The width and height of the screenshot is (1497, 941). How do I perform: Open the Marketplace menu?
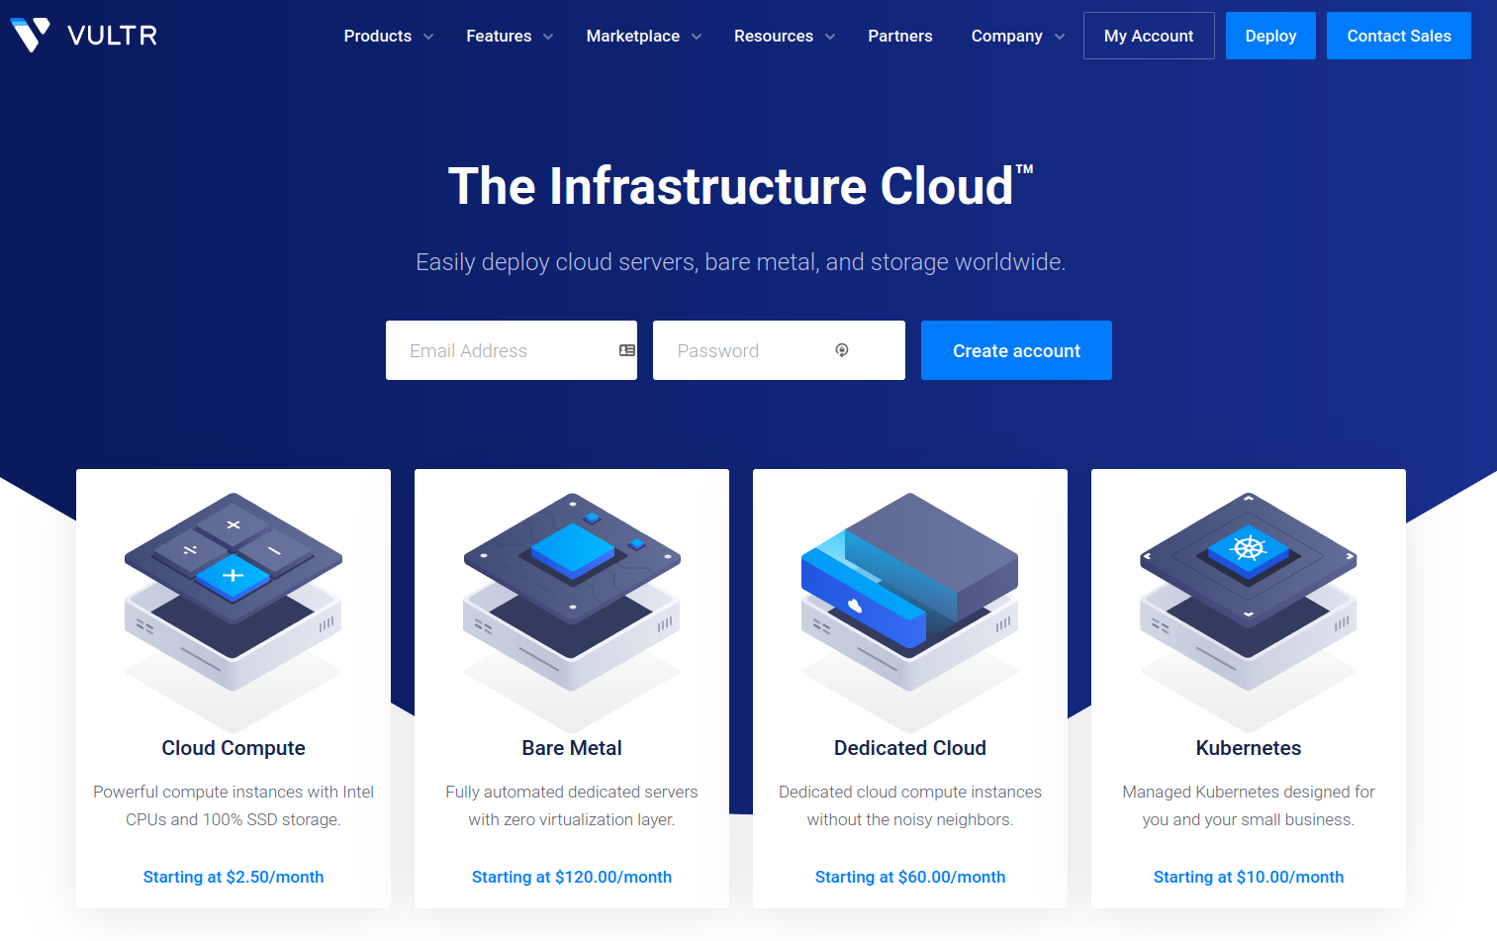pyautogui.click(x=633, y=36)
